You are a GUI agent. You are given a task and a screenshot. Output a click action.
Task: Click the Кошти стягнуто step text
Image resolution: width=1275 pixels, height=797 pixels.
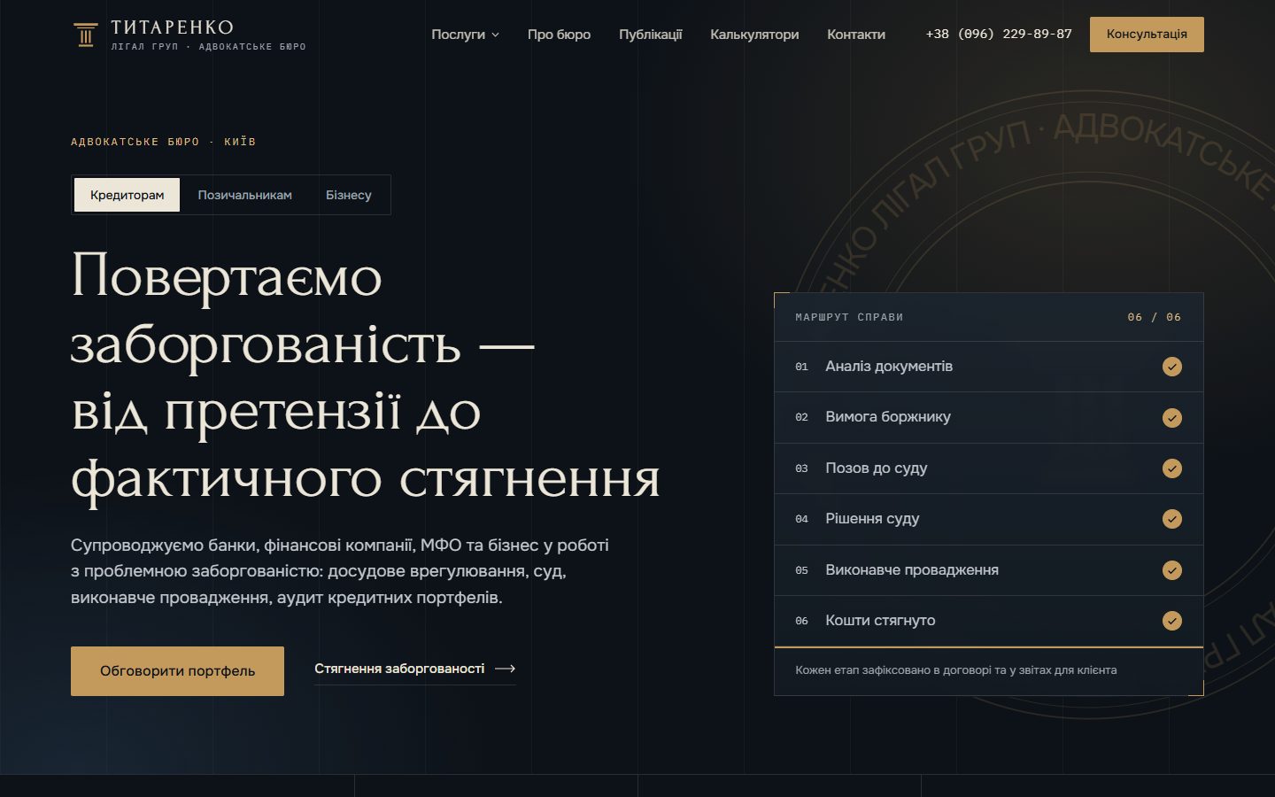point(880,621)
